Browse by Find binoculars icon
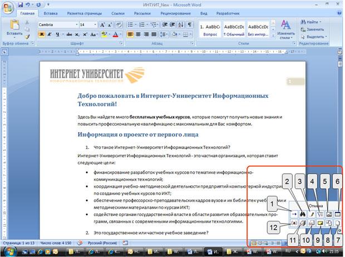The height and width of the screenshot is (257, 345). (303, 214)
